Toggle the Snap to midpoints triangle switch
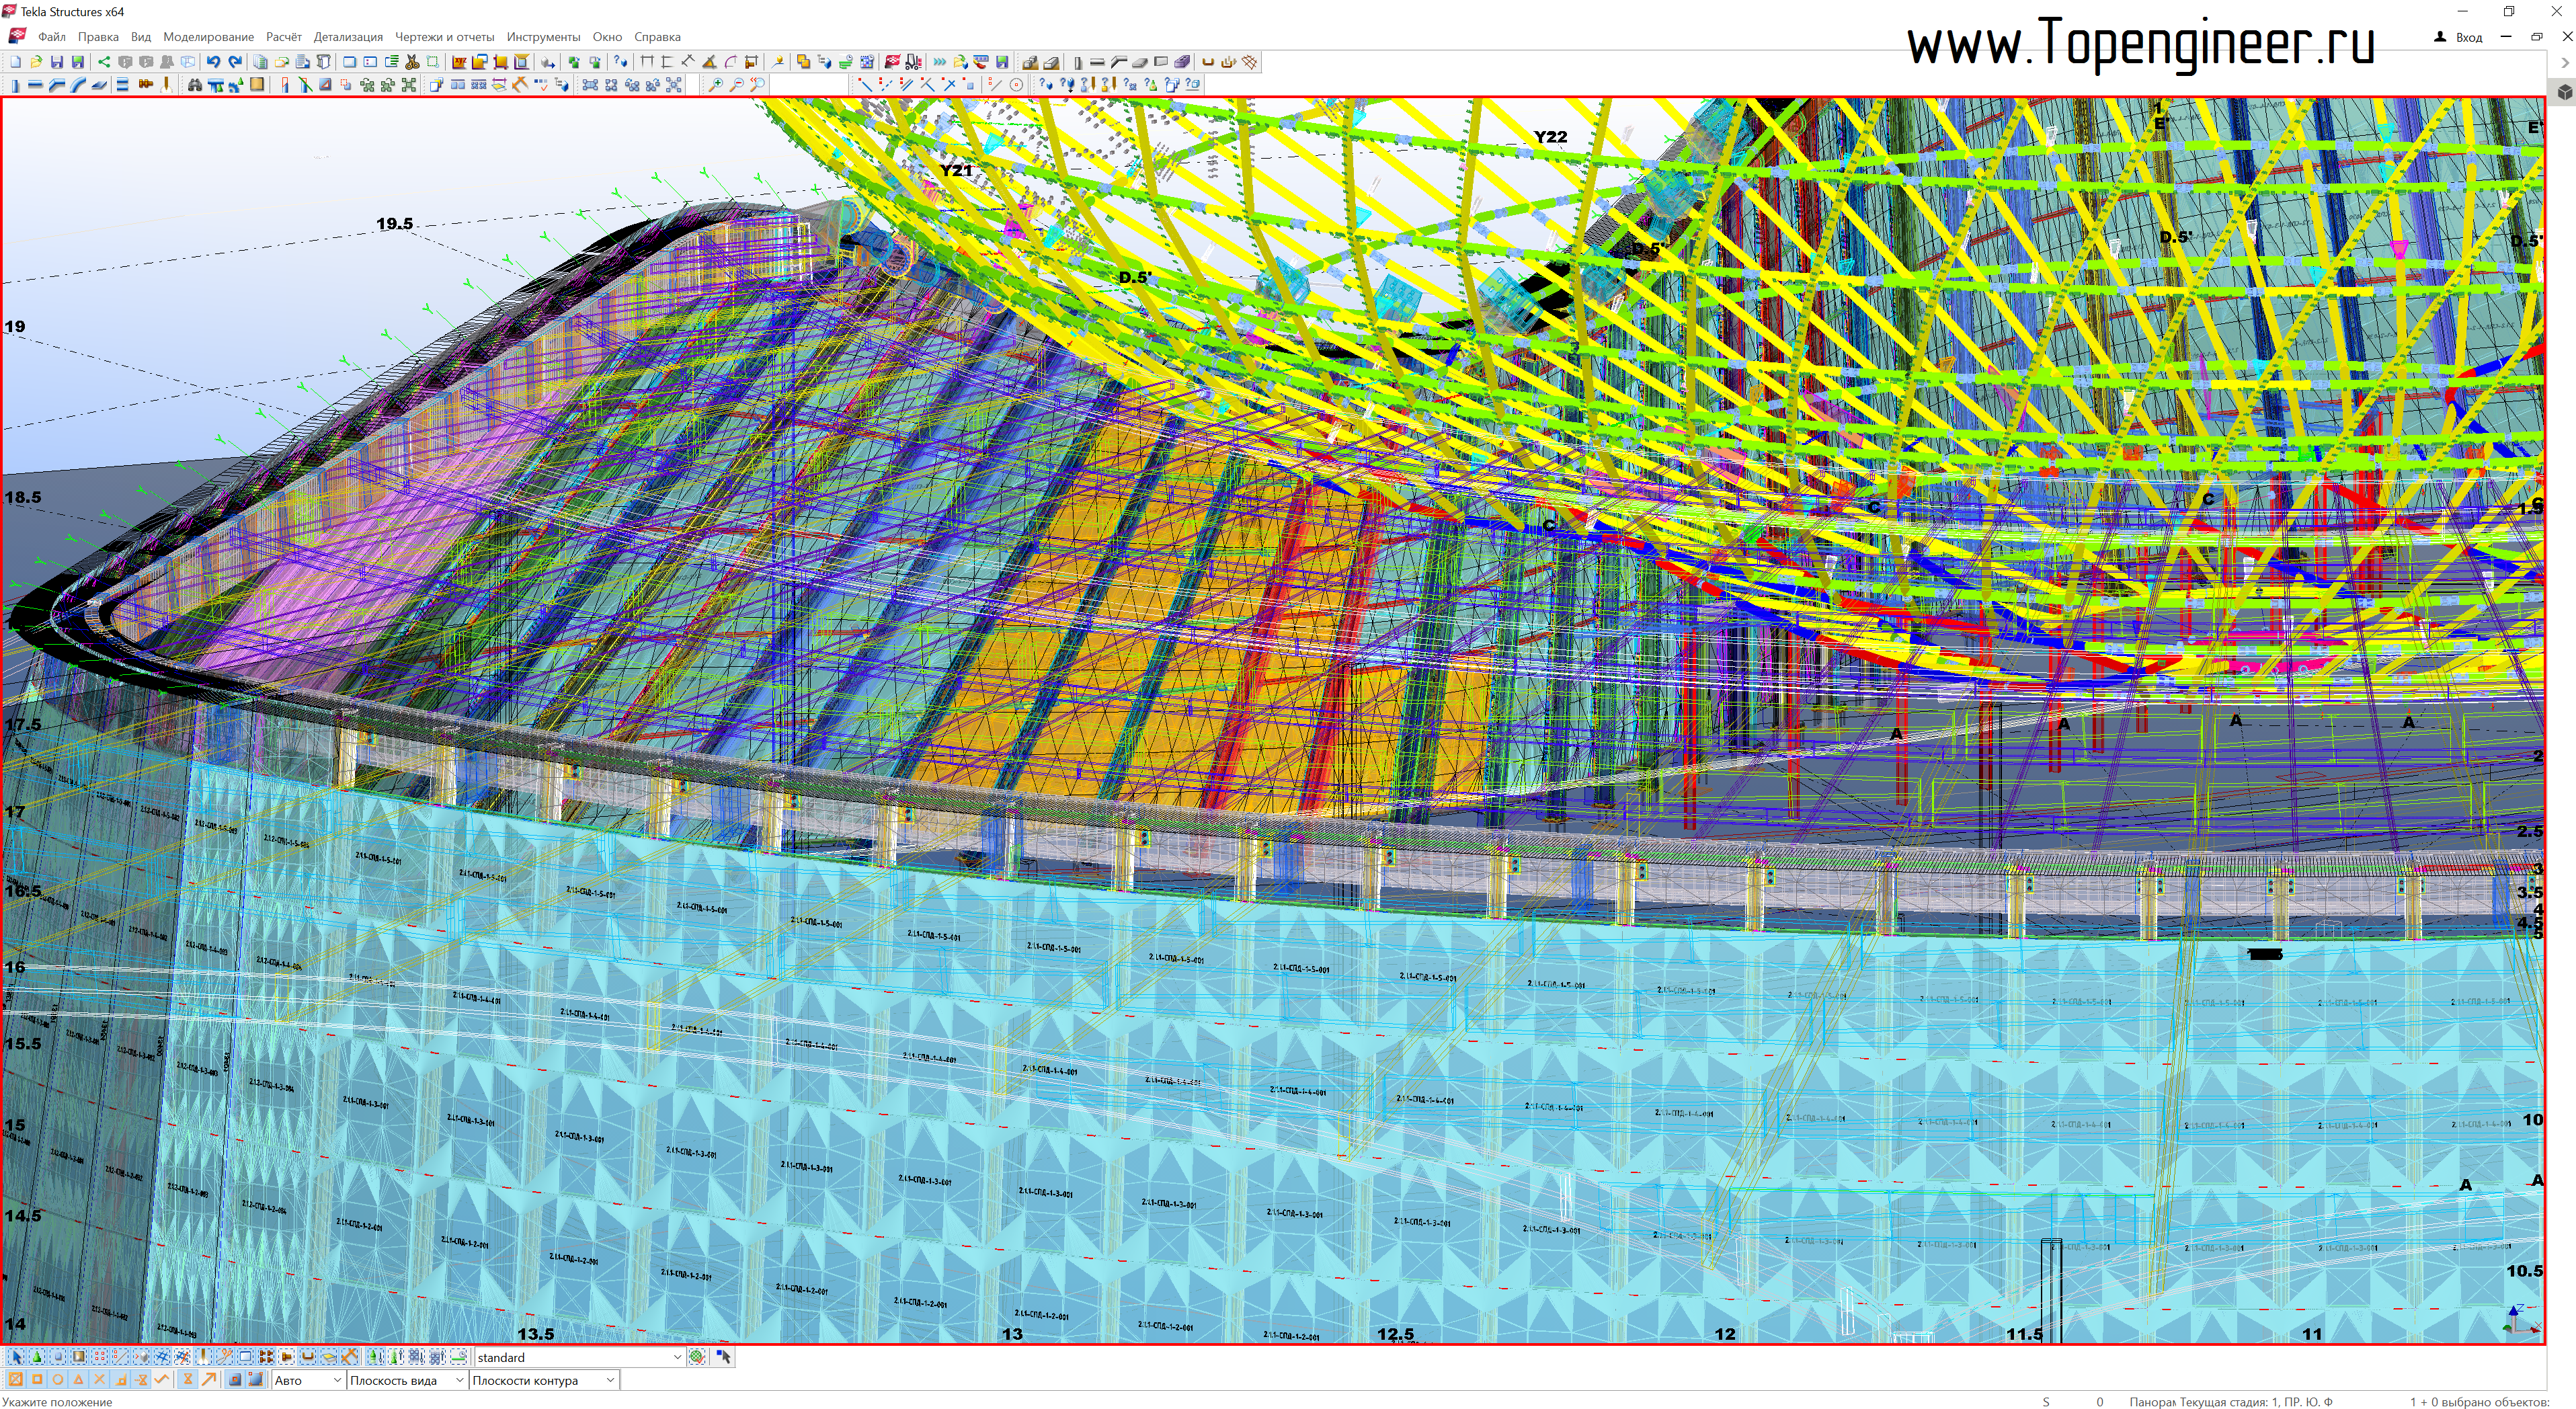The width and height of the screenshot is (2576, 1409). (78, 1380)
